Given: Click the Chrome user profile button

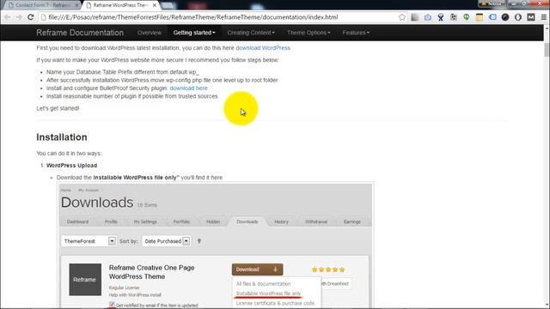Looking at the screenshot, I should tap(492, 3).
